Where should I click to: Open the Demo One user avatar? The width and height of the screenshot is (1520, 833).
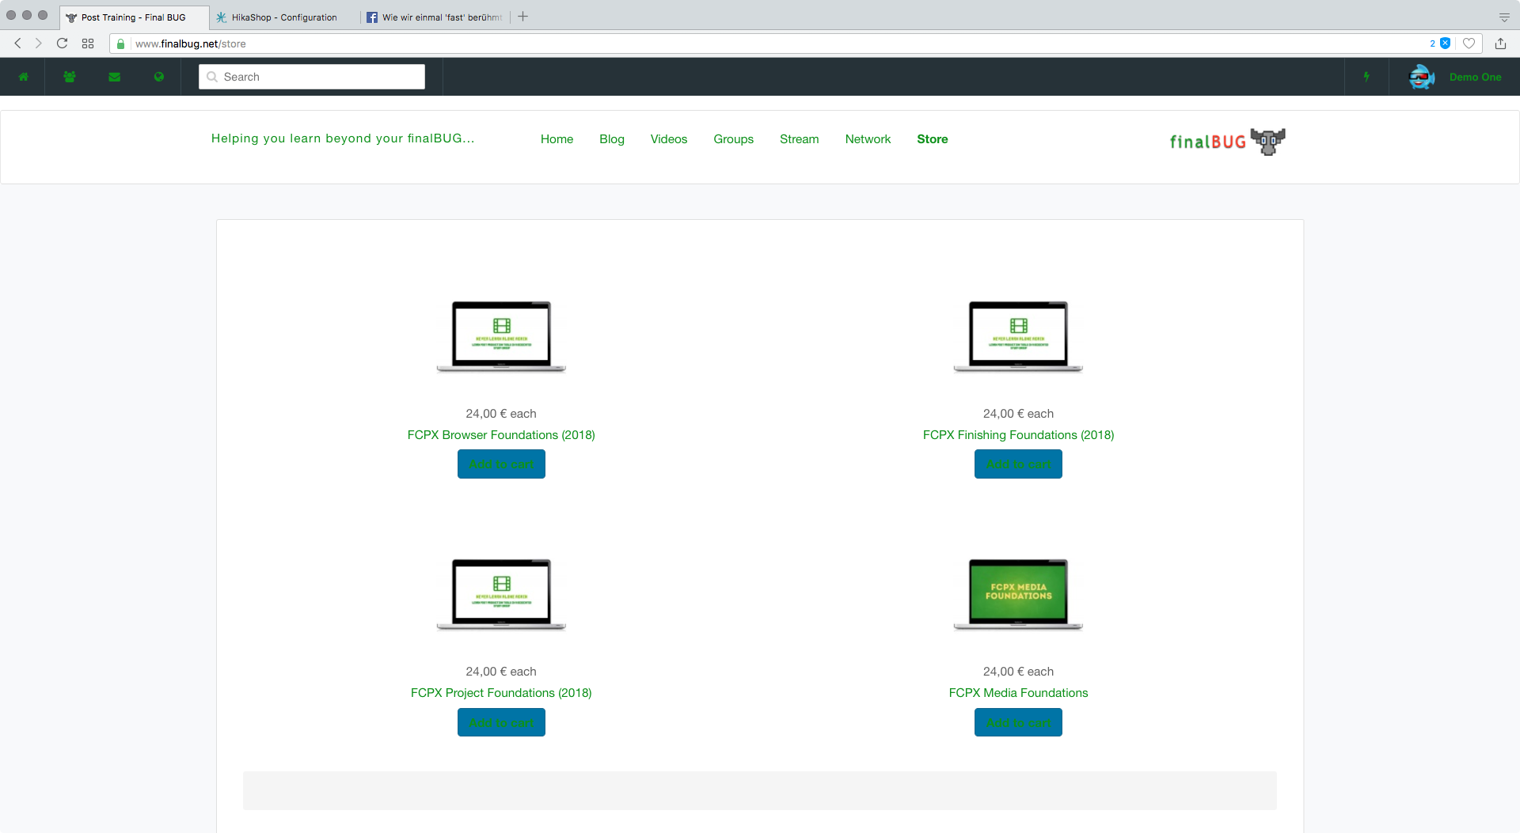[1422, 77]
